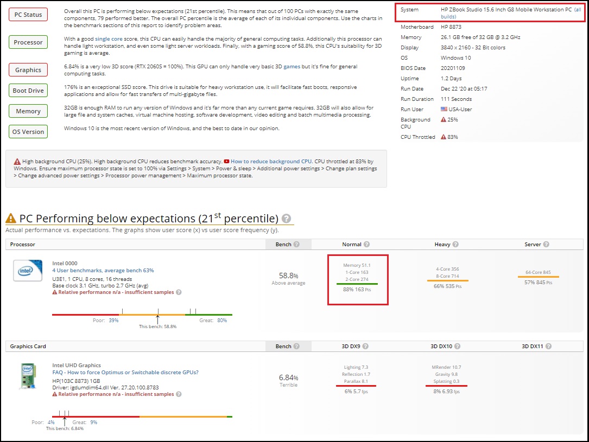Click the Heavy column help icon
Viewport: 589px width, 442px height.
coord(455,244)
